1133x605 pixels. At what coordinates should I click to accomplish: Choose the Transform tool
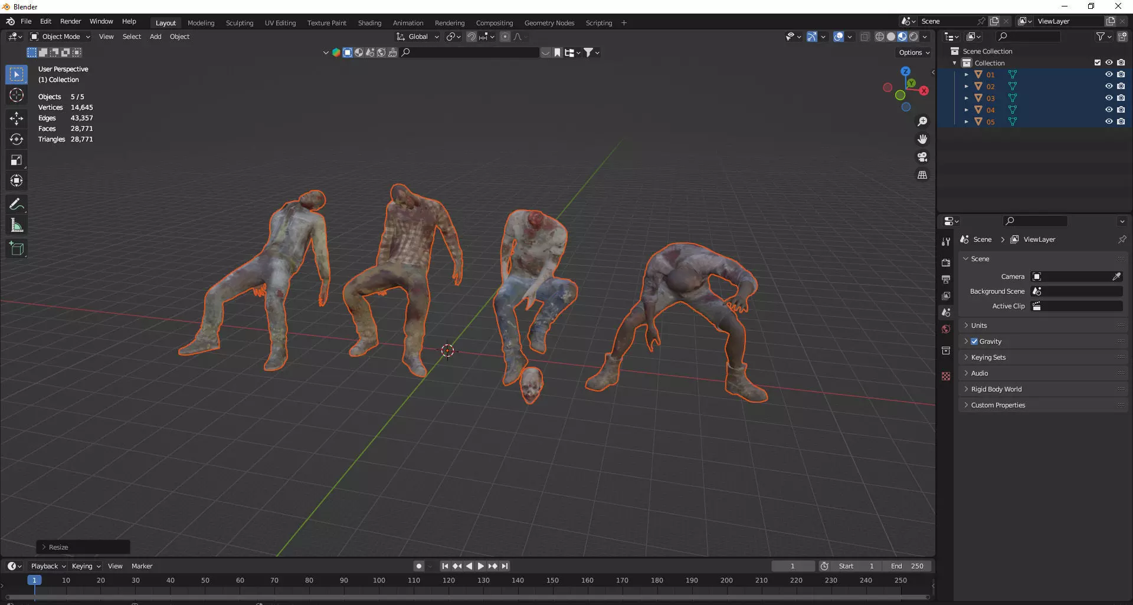coord(17,180)
